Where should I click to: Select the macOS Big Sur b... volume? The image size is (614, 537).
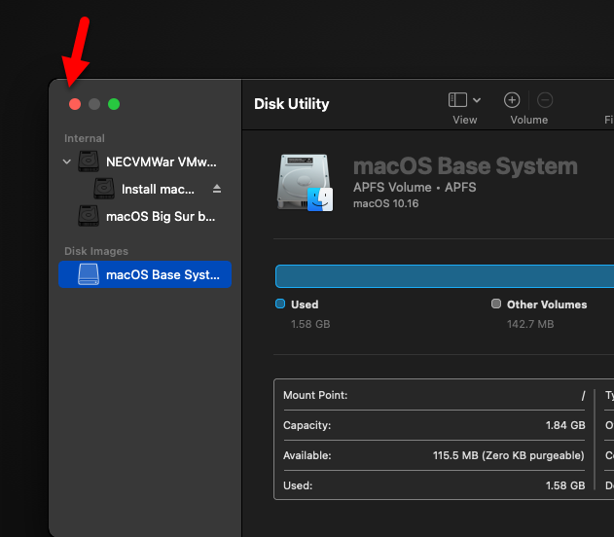161,216
